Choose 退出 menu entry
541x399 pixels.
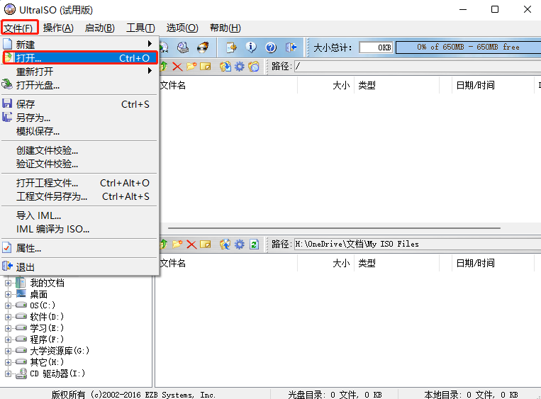point(79,267)
